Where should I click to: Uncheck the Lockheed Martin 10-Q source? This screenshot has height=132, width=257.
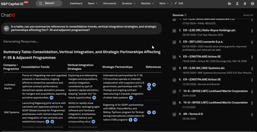point(174,103)
